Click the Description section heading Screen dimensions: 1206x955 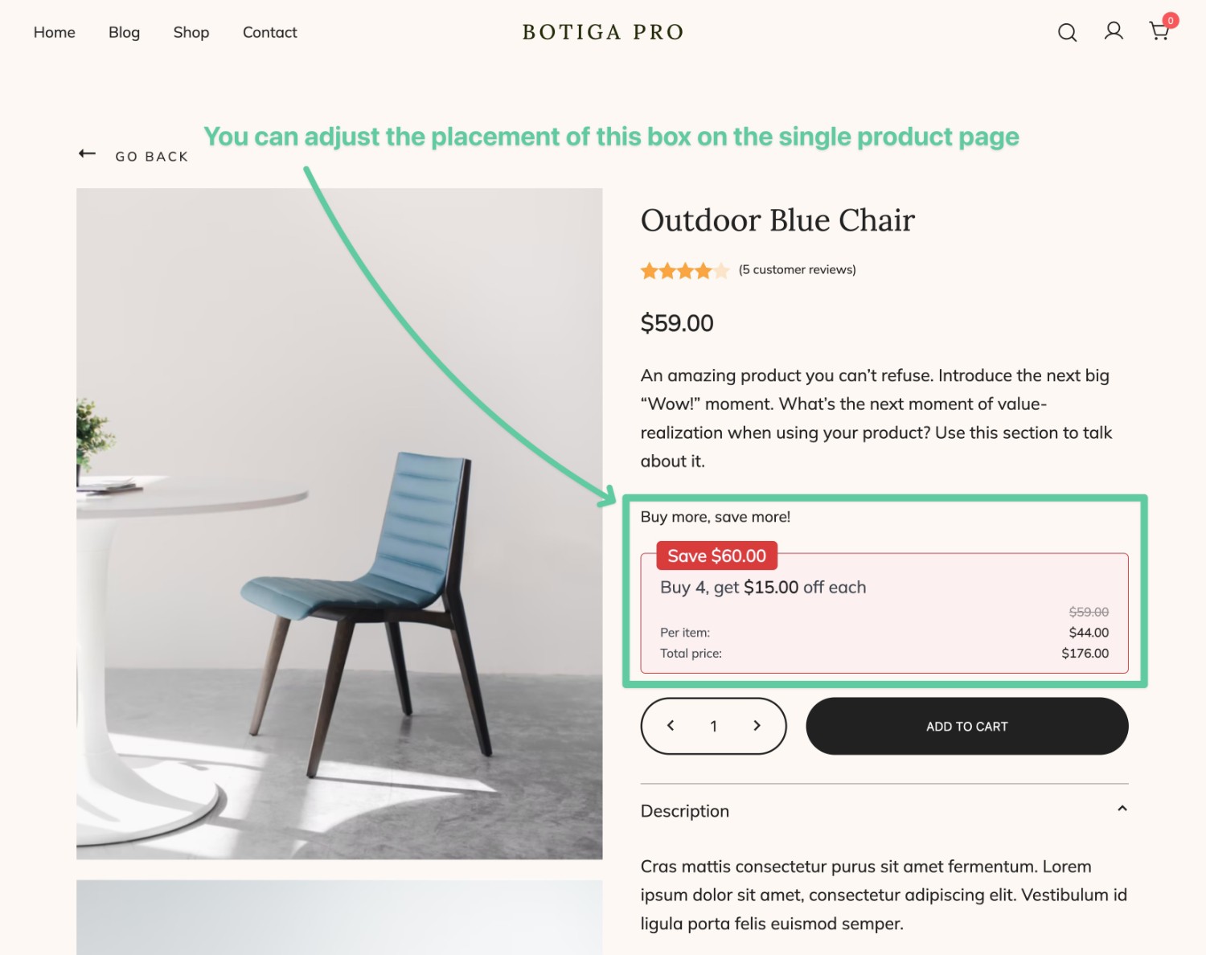coord(685,811)
